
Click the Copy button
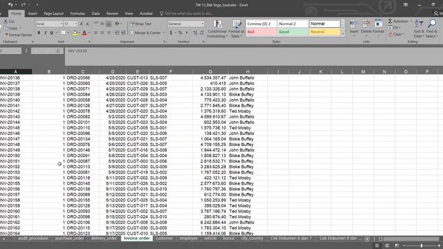click(x=11, y=28)
